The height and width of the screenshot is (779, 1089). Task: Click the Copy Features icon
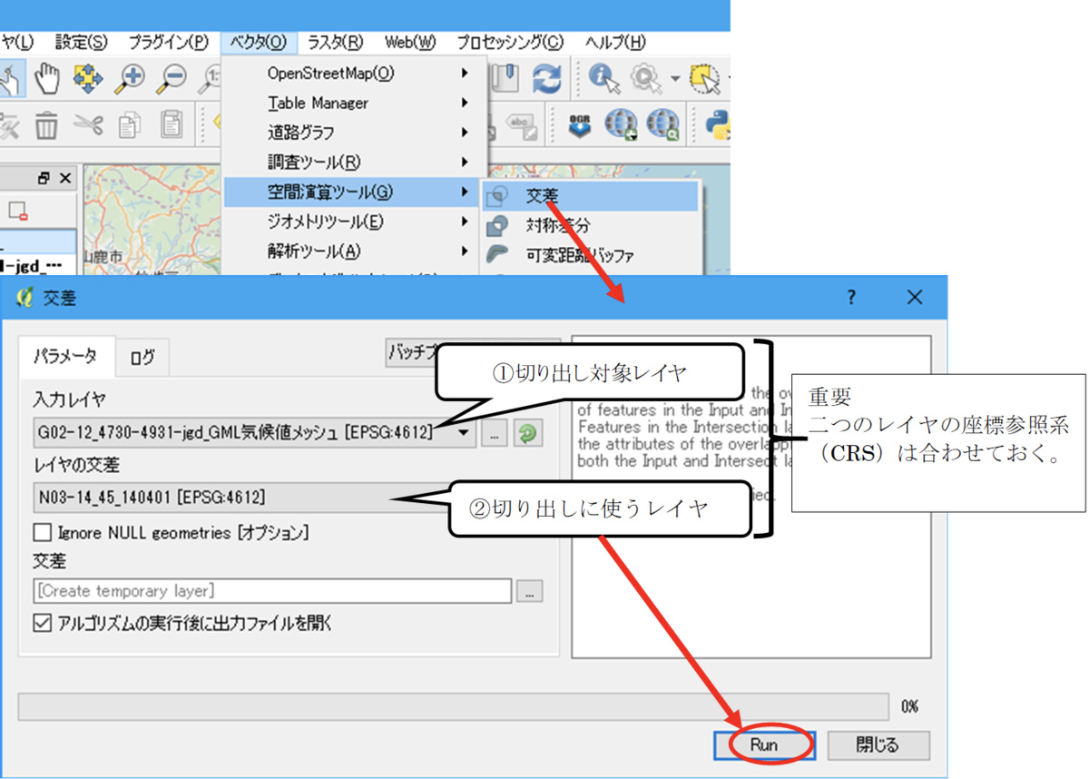[x=129, y=123]
